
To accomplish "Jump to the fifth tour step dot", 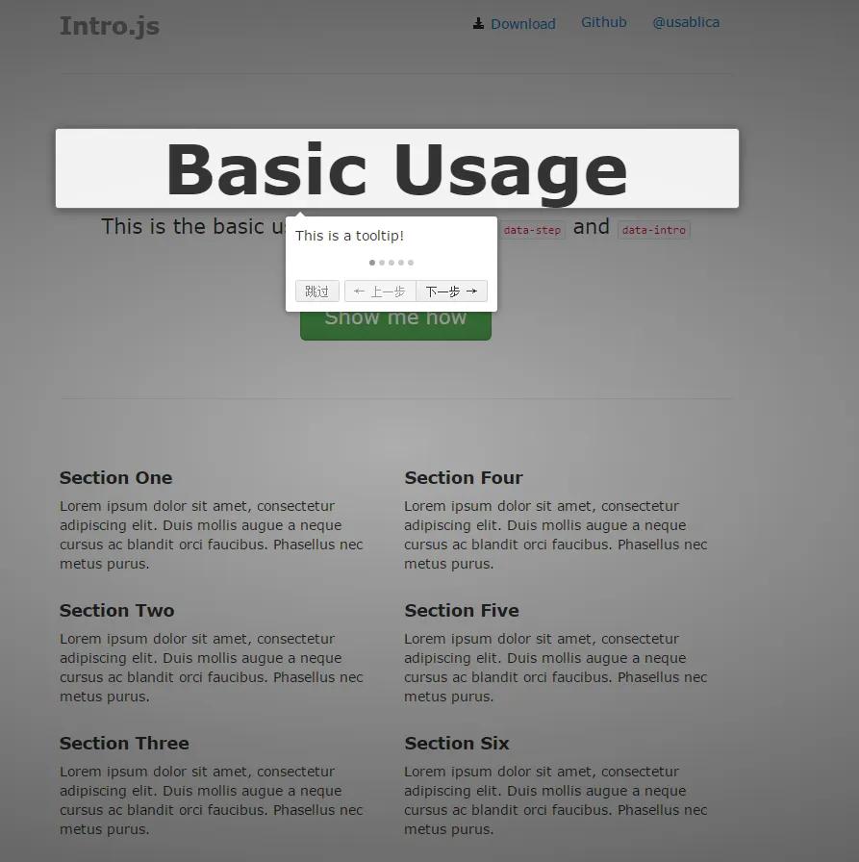I will pyautogui.click(x=411, y=263).
